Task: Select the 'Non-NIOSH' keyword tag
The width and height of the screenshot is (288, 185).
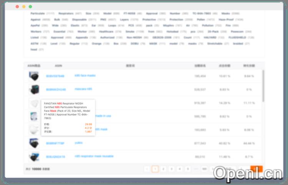Action: tap(134, 38)
